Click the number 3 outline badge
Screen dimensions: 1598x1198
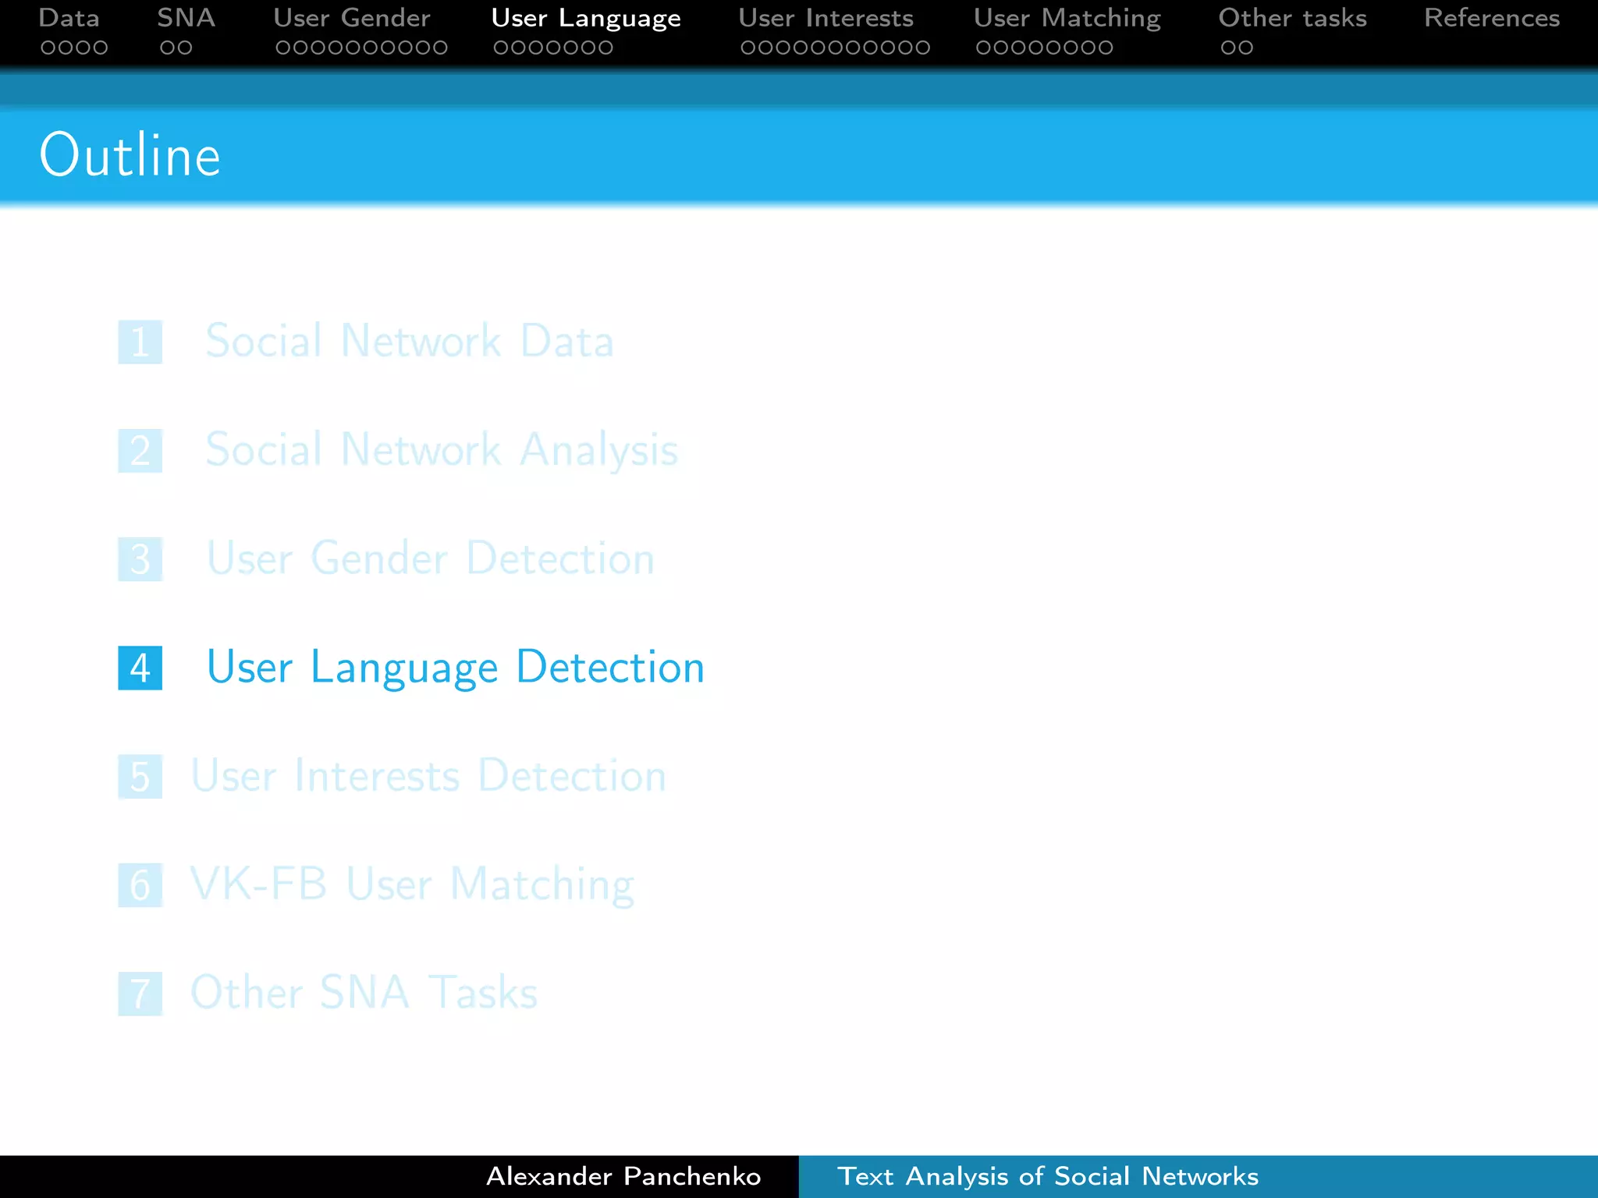click(140, 559)
